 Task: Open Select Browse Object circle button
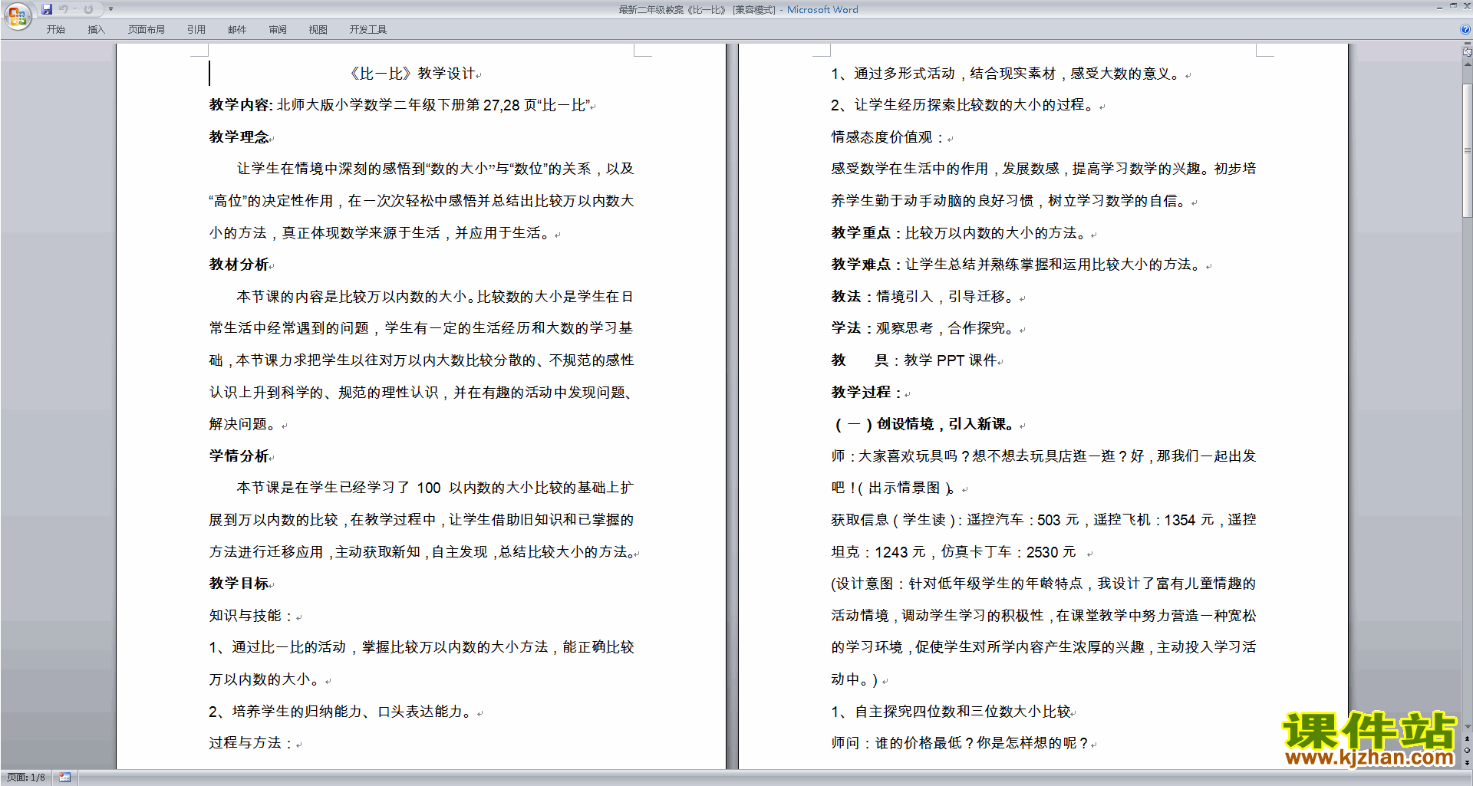tap(1468, 751)
